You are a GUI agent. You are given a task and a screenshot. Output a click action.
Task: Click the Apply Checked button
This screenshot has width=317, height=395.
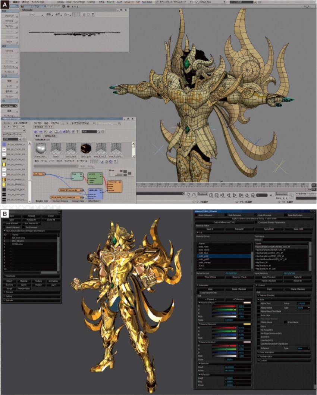(x=269, y=277)
